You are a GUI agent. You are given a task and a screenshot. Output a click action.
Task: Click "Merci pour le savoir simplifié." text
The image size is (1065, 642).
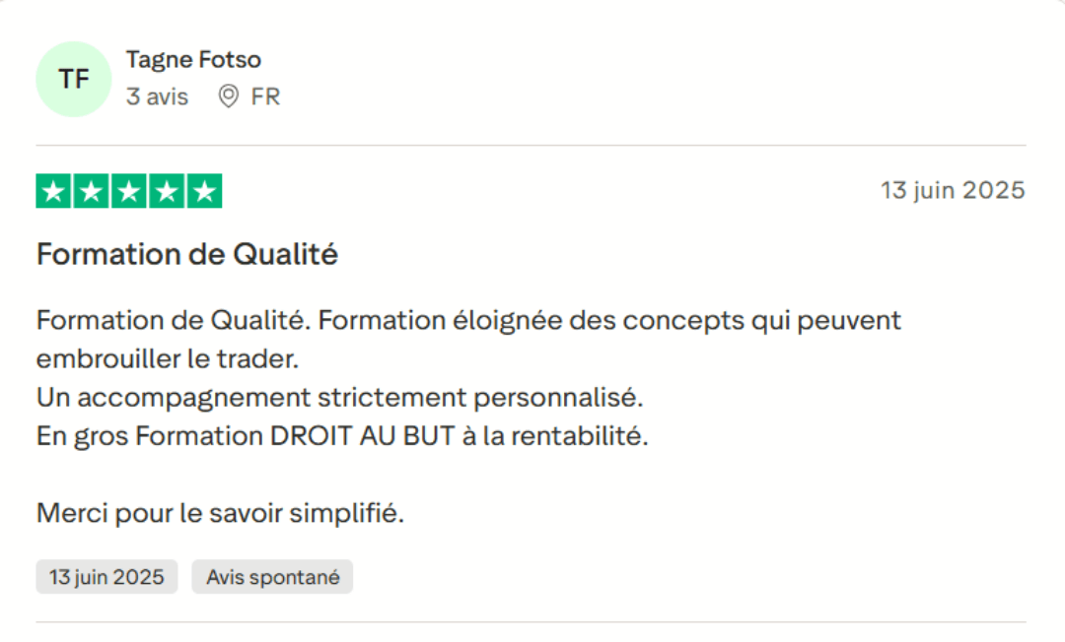[220, 513]
